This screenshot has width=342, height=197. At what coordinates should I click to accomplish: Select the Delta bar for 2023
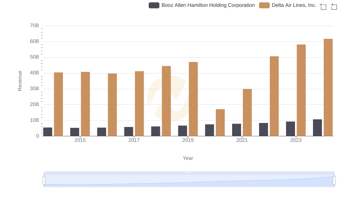pyautogui.click(x=301, y=90)
